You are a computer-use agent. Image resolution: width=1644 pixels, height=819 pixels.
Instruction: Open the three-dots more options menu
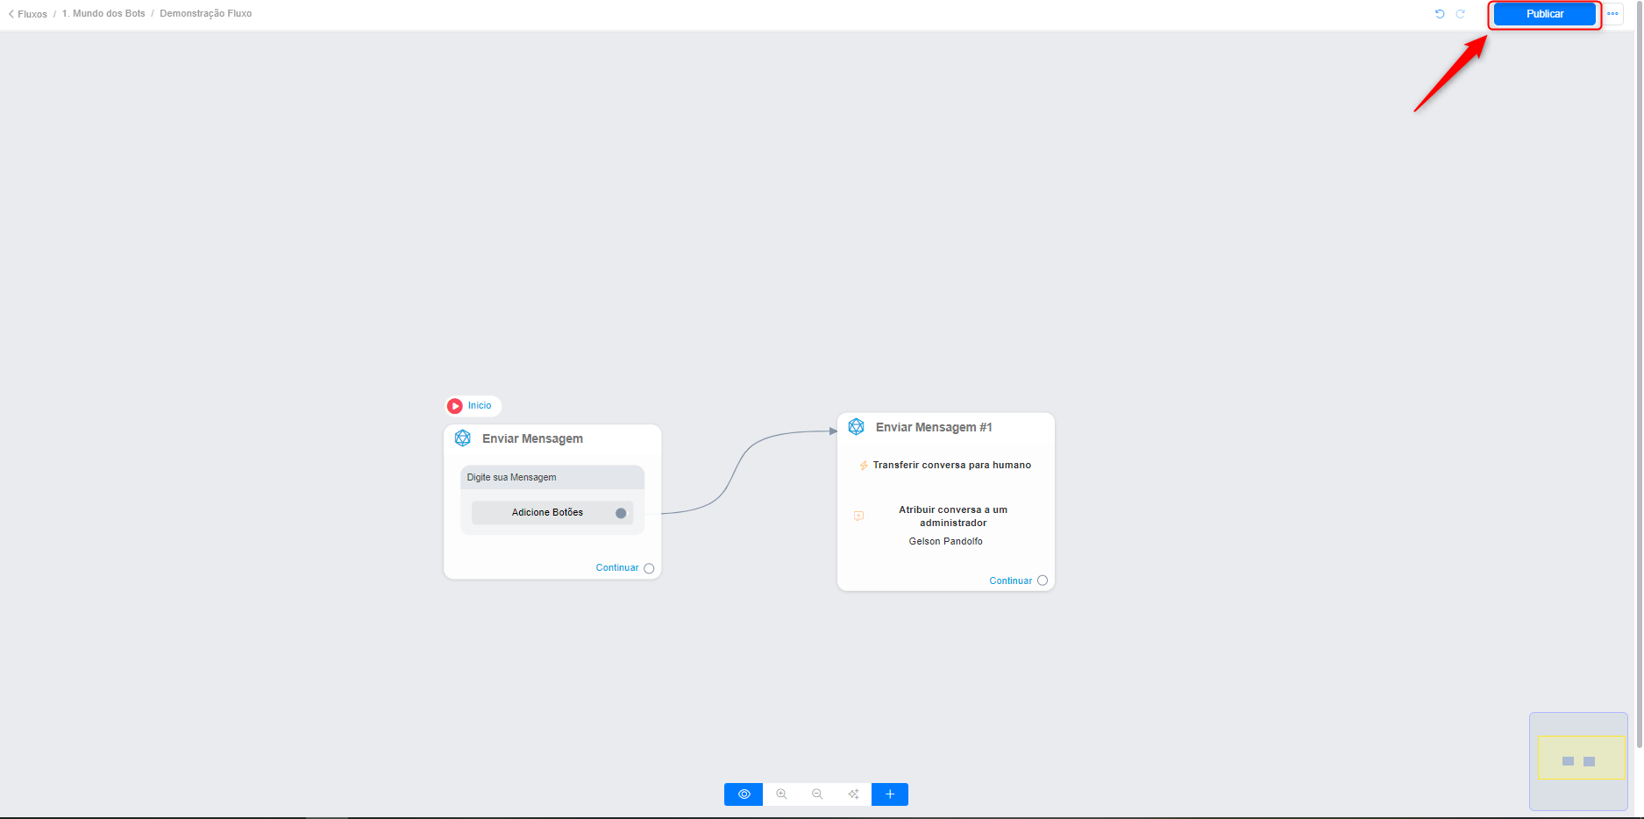1612,14
